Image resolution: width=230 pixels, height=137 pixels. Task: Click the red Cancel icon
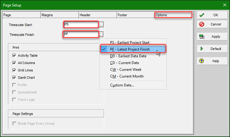(x=202, y=24)
